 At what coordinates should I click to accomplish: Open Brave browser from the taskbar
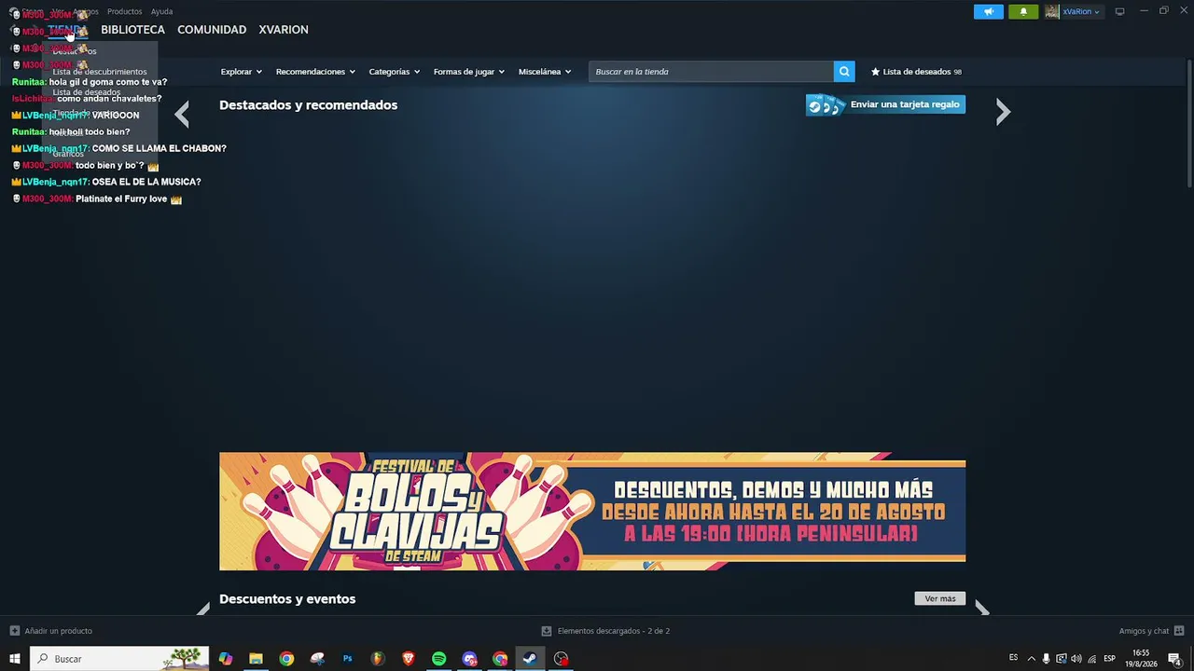pos(409,659)
